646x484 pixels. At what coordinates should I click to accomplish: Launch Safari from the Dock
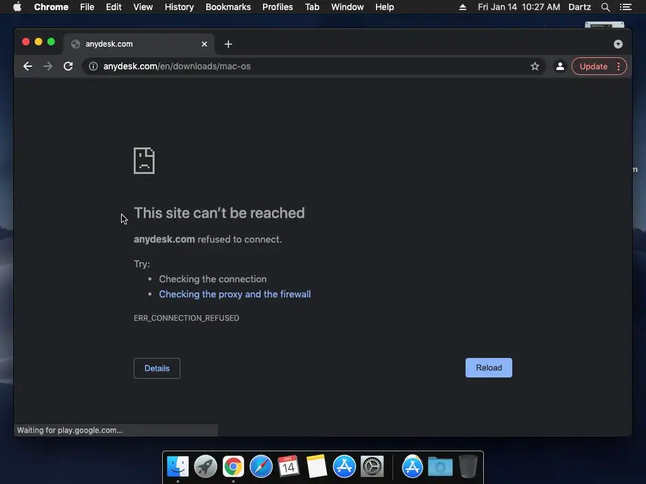pos(261,466)
